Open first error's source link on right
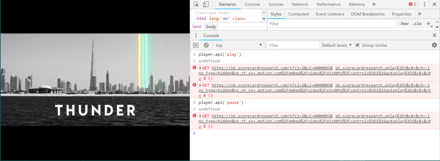Screen dimensions: 440x161 [x=382, y=68]
